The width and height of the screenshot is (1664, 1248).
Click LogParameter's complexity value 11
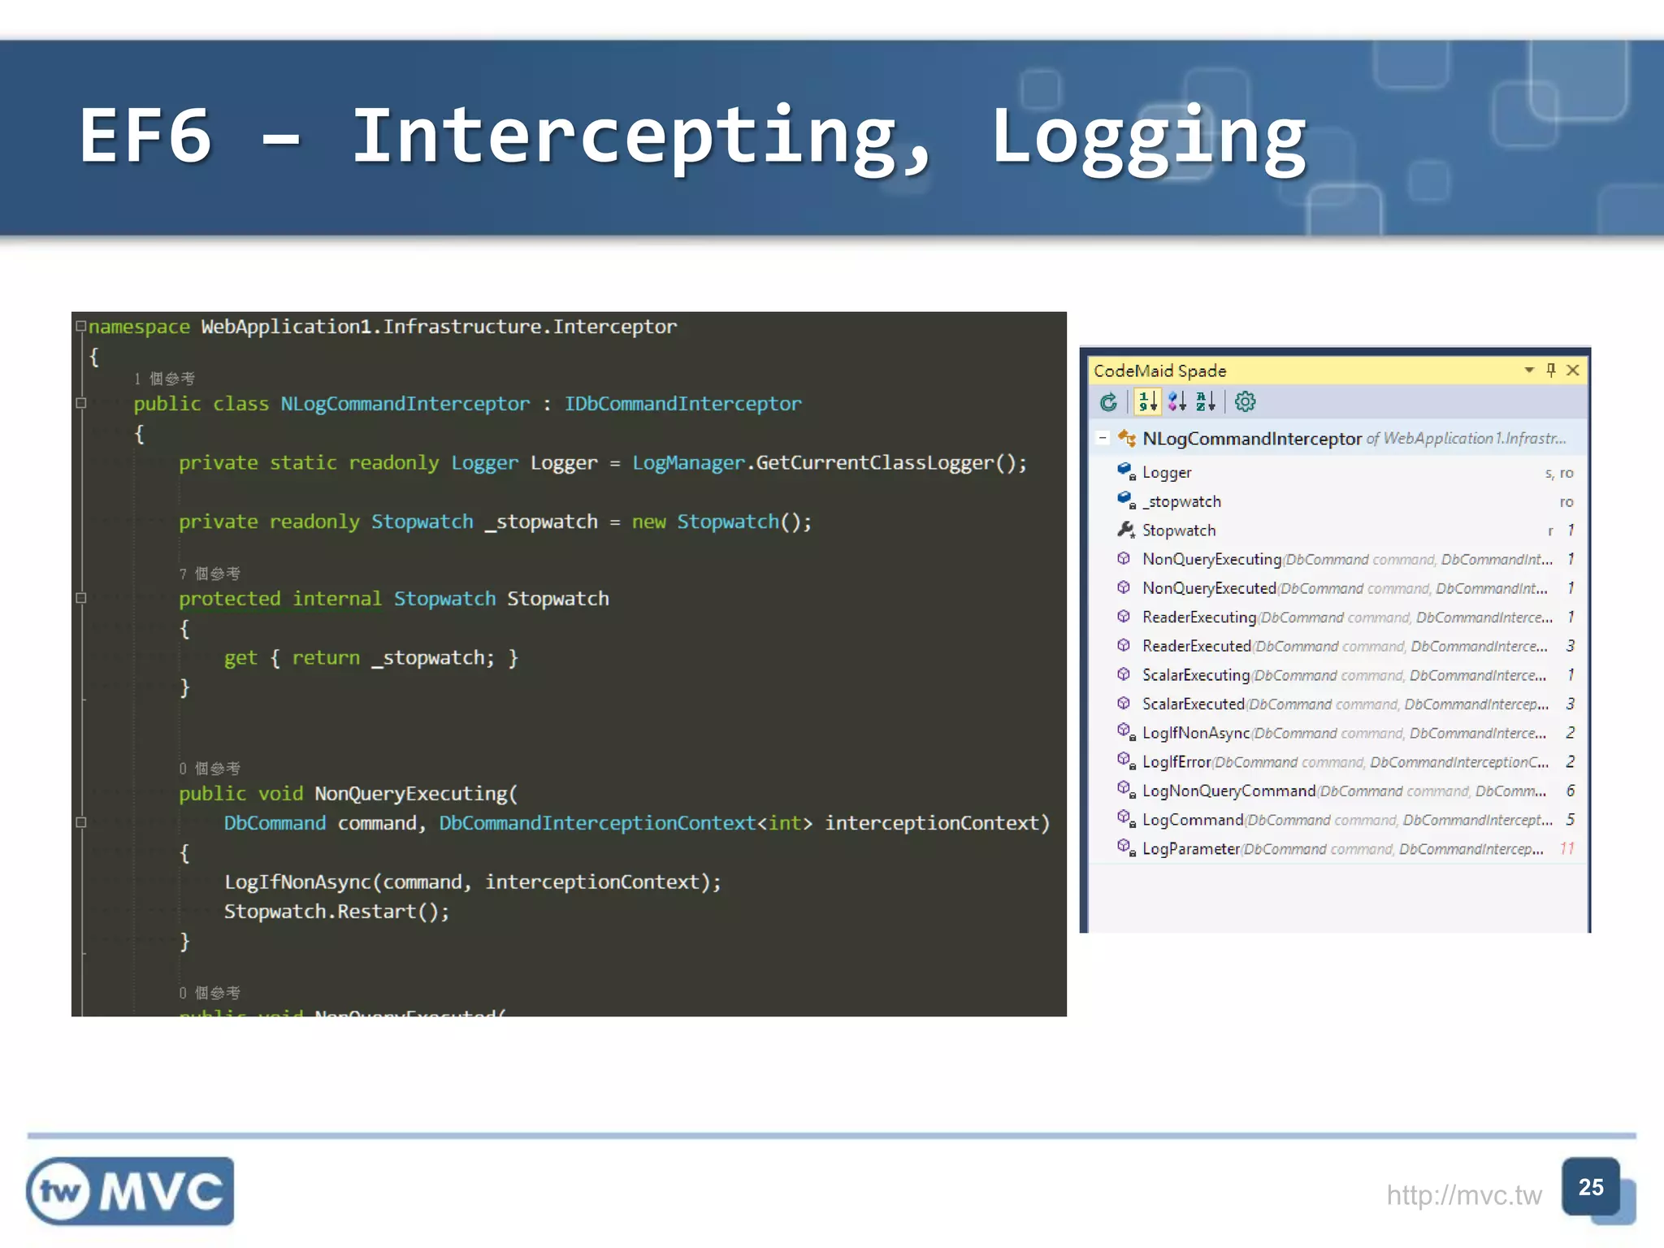tap(1567, 849)
